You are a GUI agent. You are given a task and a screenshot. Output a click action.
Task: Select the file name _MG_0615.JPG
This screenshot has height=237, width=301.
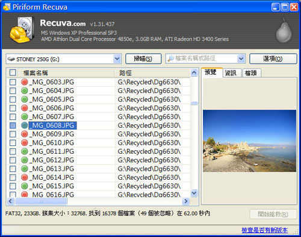click(52, 186)
